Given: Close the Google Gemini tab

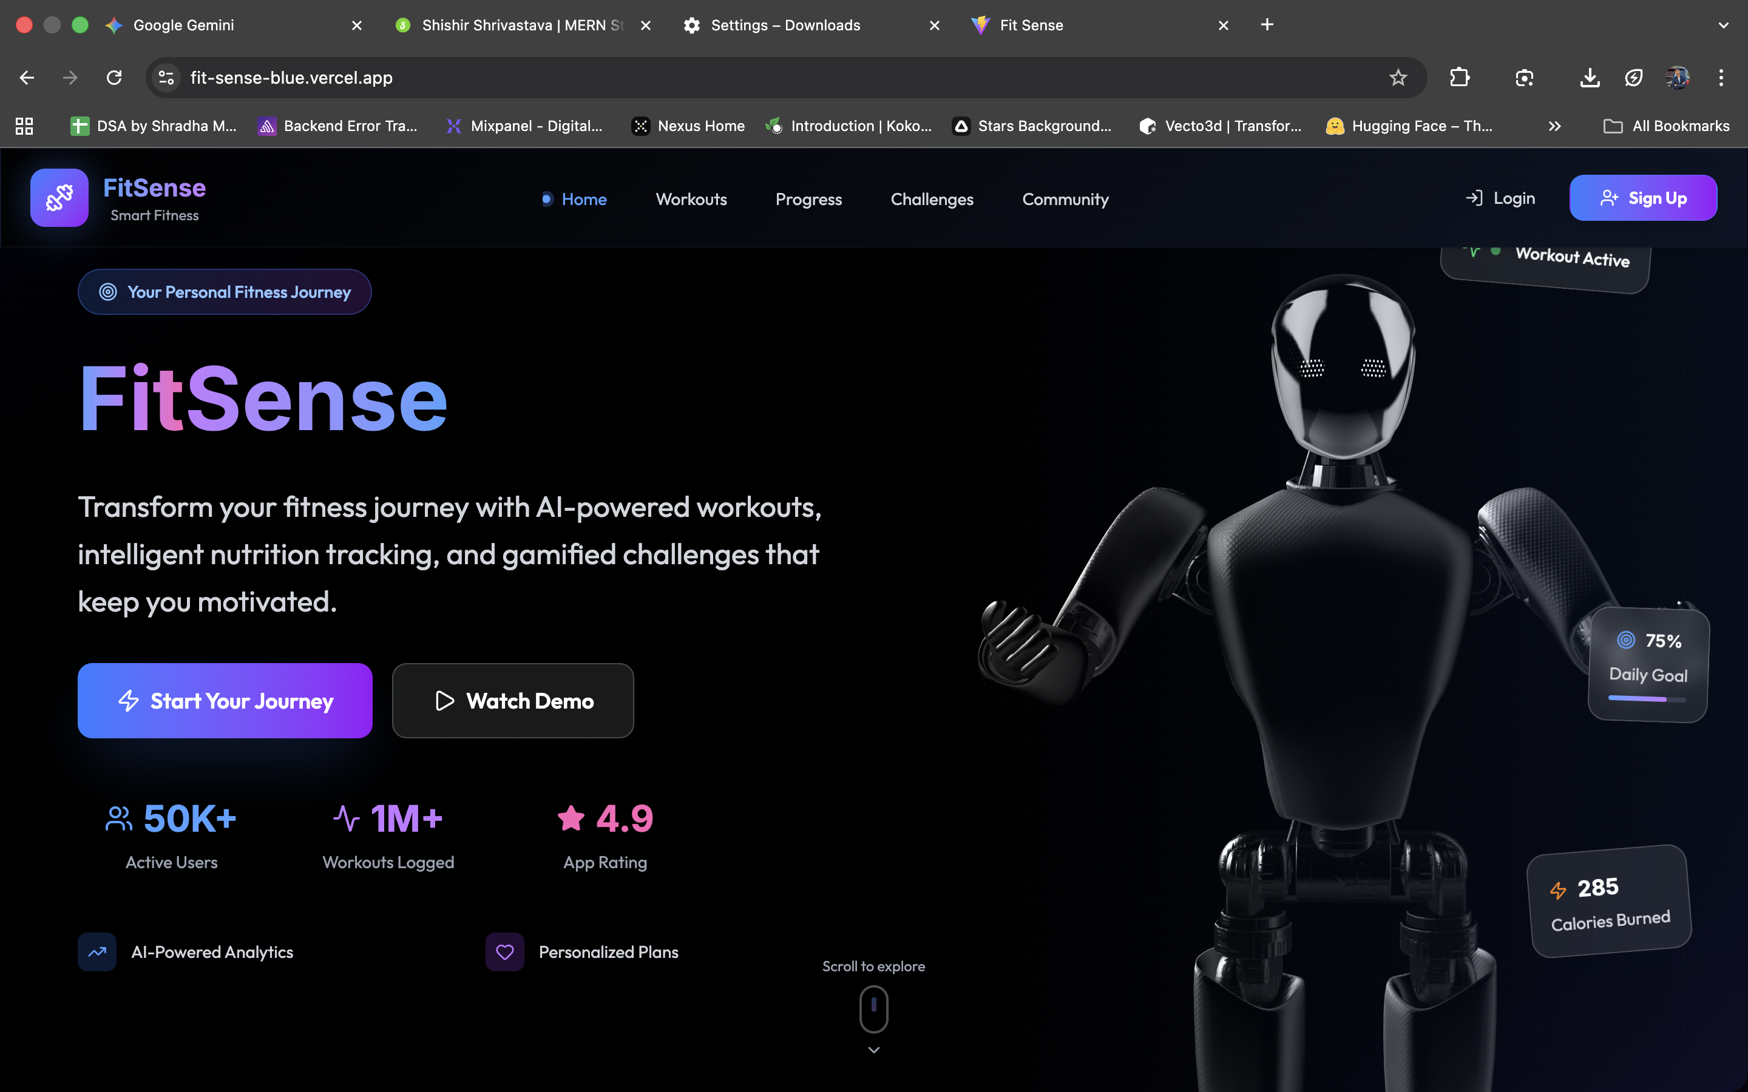Looking at the screenshot, I should click(357, 25).
